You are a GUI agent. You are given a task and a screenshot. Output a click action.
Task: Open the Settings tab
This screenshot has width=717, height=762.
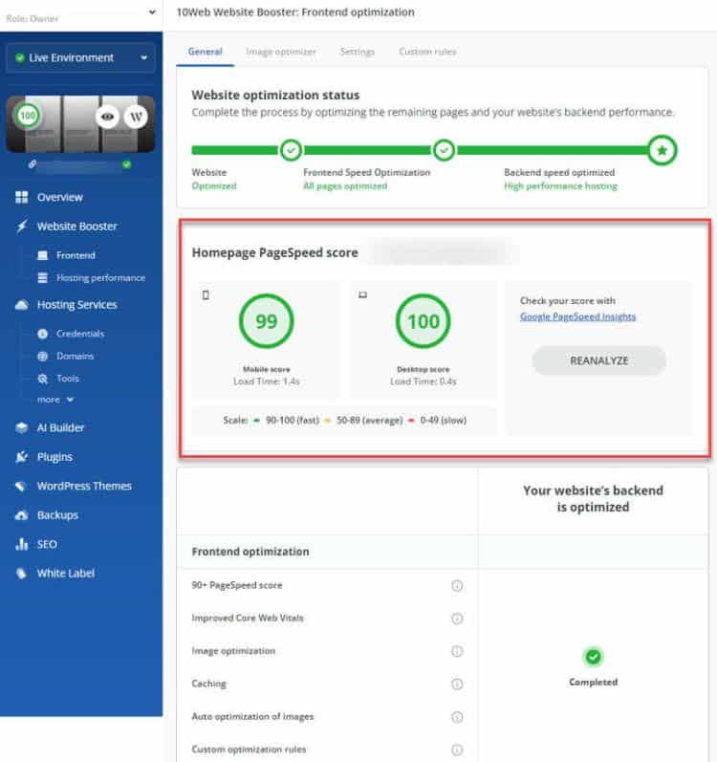pyautogui.click(x=358, y=52)
